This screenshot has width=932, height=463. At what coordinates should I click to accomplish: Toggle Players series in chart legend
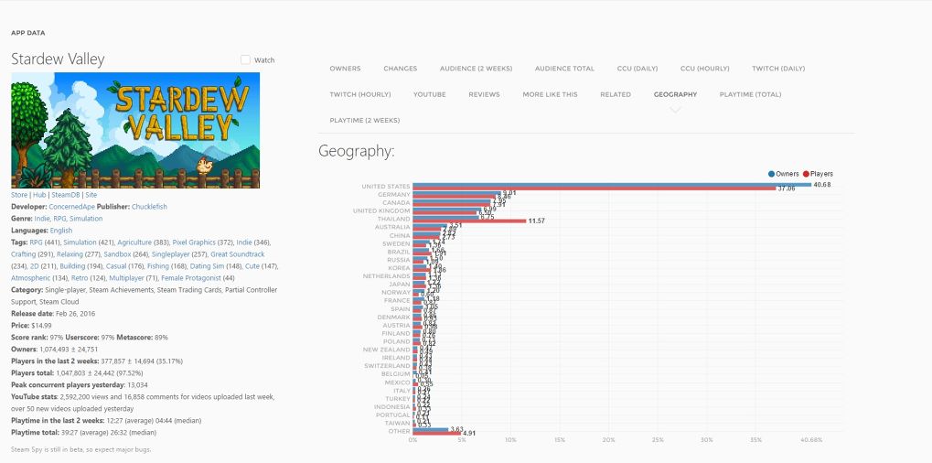coord(818,174)
